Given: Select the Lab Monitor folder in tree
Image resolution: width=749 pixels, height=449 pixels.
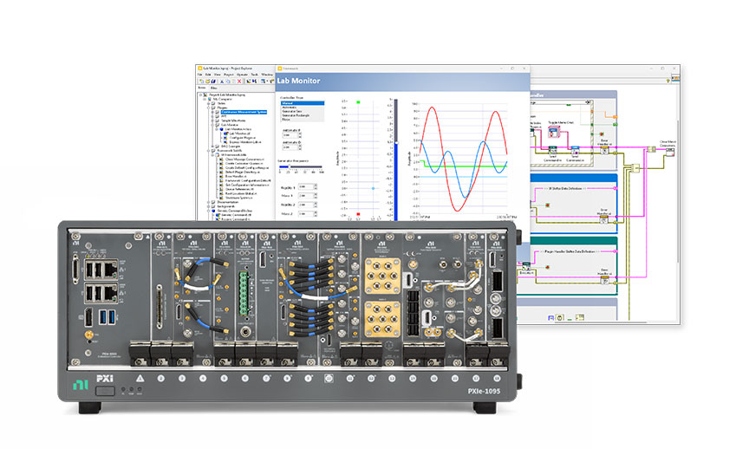Looking at the screenshot, I should pos(229,125).
